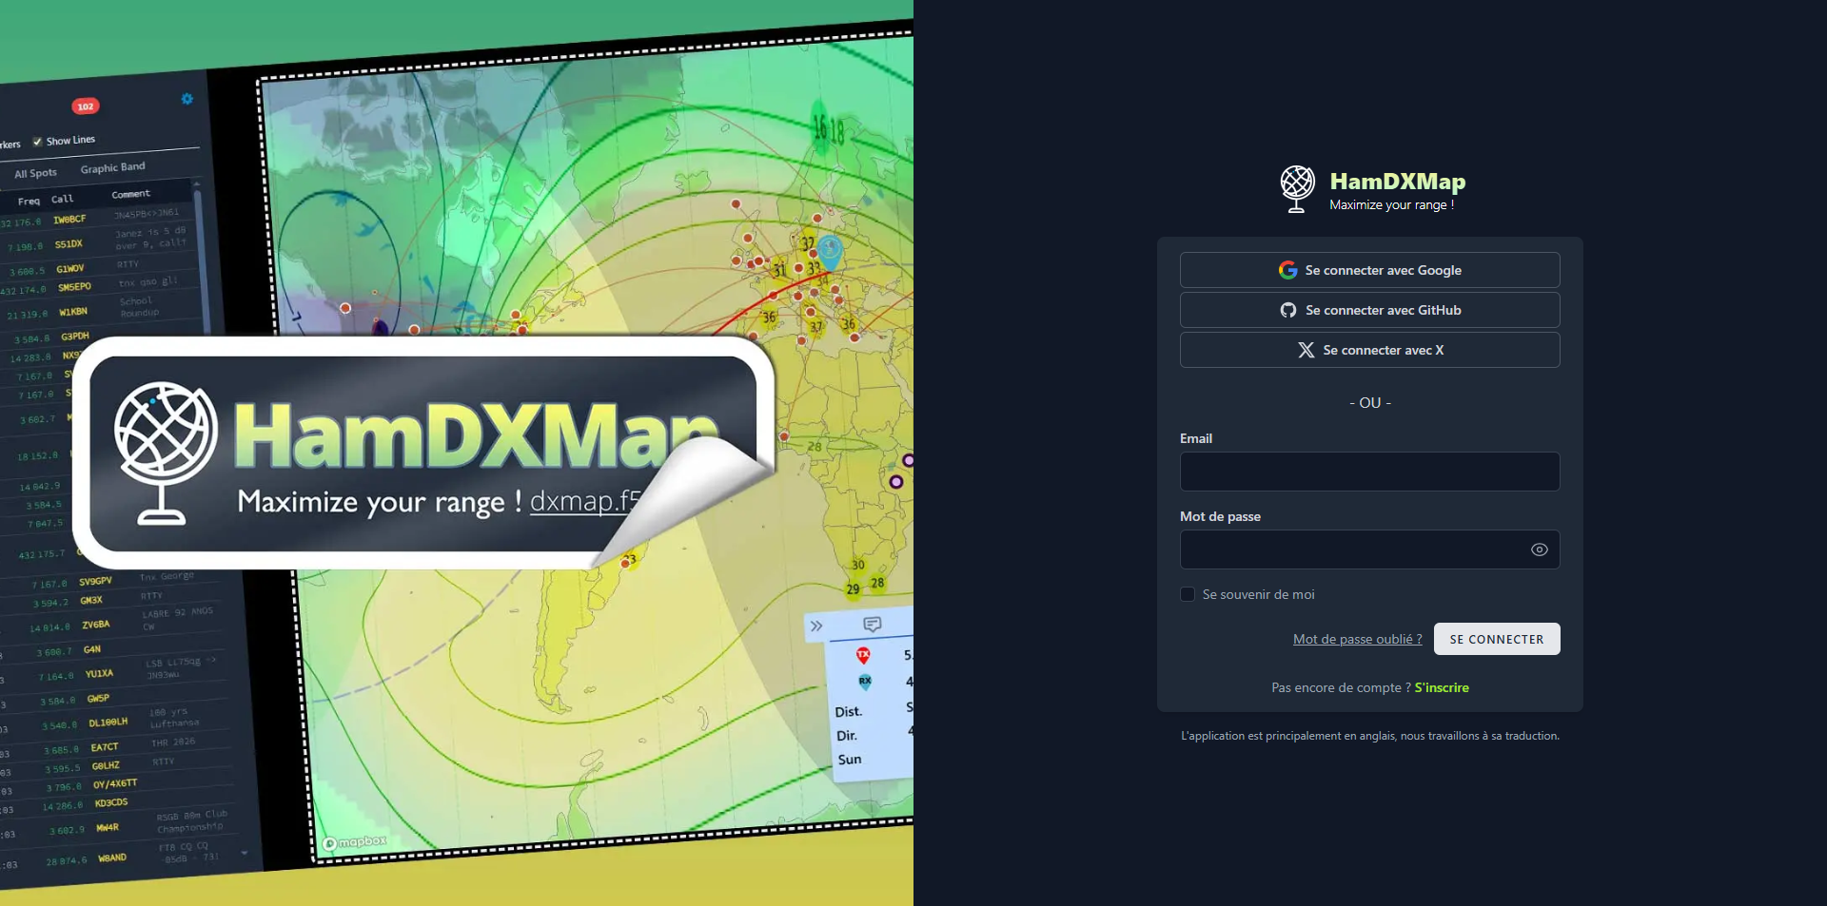Screen dimensions: 1827x906
Task: Click the 'Pas encore de compte ?' text
Action: [x=1341, y=687]
